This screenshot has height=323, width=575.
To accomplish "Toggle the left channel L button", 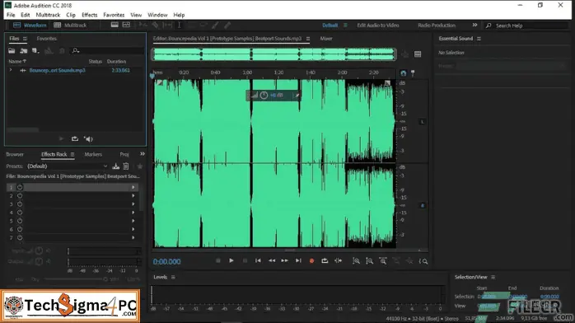I will click(x=422, y=122).
